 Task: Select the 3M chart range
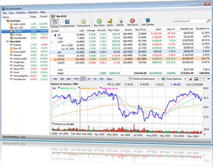[x=62, y=79]
